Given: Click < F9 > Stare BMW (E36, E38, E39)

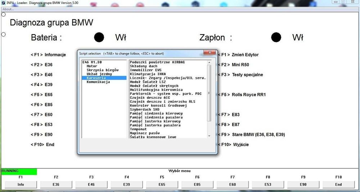Looking at the screenshot, I should [251, 135].
